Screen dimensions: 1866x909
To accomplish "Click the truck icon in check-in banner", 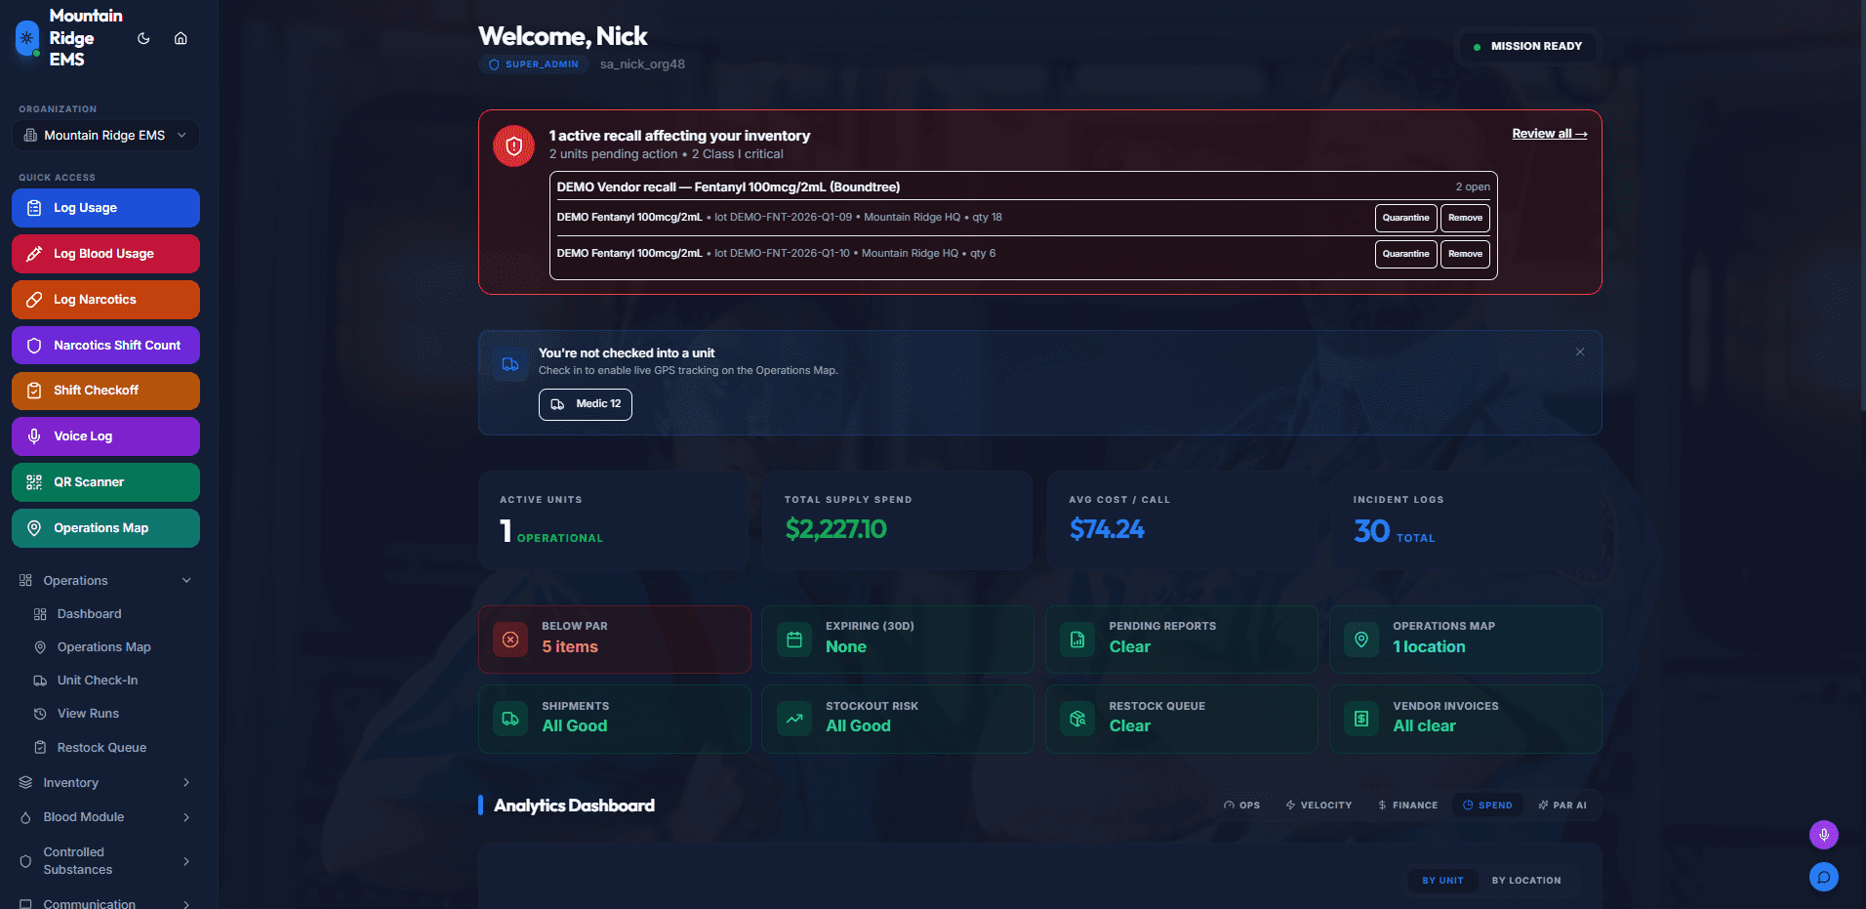I will coord(510,364).
